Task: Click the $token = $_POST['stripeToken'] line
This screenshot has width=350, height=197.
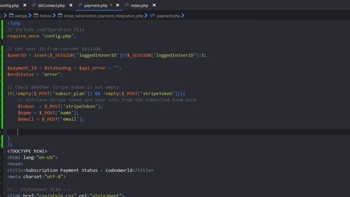Action: [60, 107]
